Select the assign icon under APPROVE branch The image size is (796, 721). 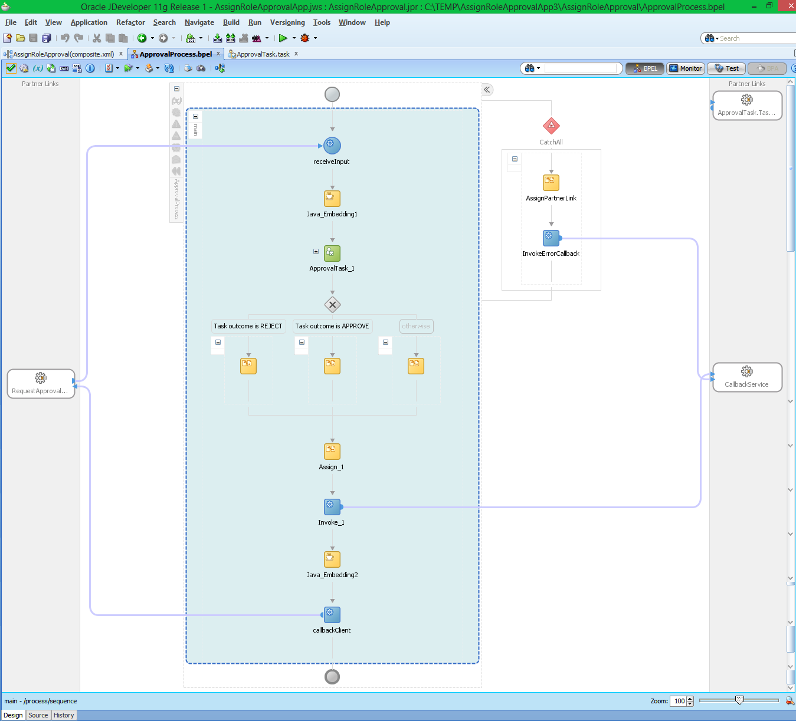pyautogui.click(x=332, y=366)
